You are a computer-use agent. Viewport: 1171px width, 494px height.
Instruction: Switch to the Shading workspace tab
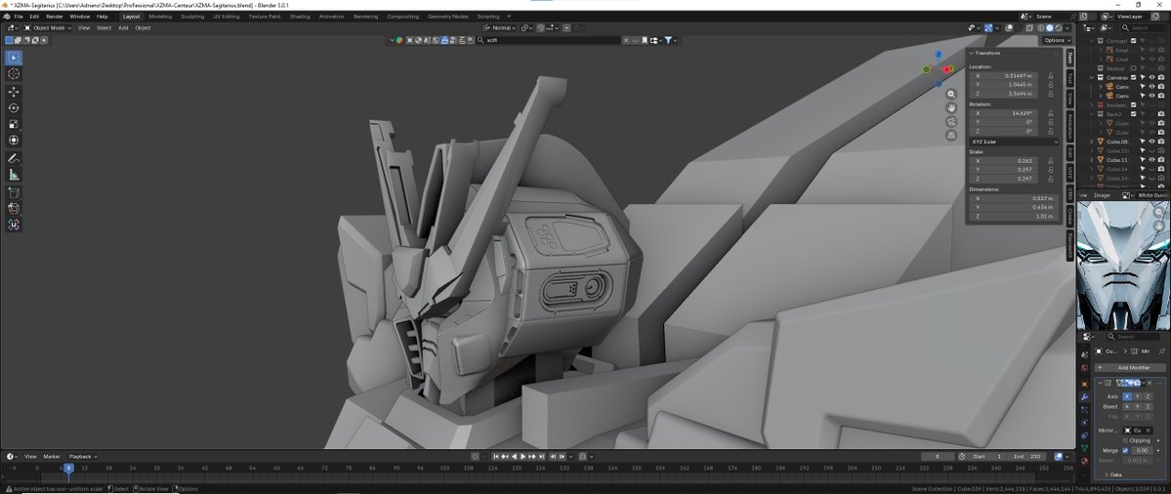pyautogui.click(x=300, y=16)
